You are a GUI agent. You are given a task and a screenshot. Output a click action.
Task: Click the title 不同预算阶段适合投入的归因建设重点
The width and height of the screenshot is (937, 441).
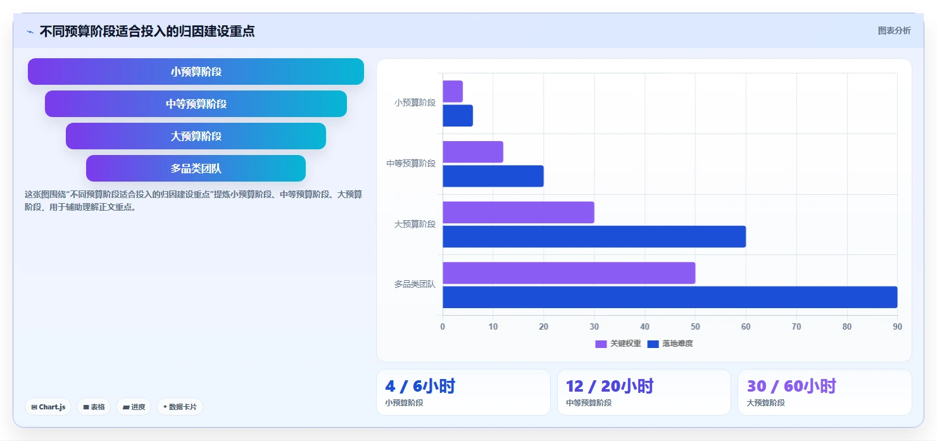(147, 31)
